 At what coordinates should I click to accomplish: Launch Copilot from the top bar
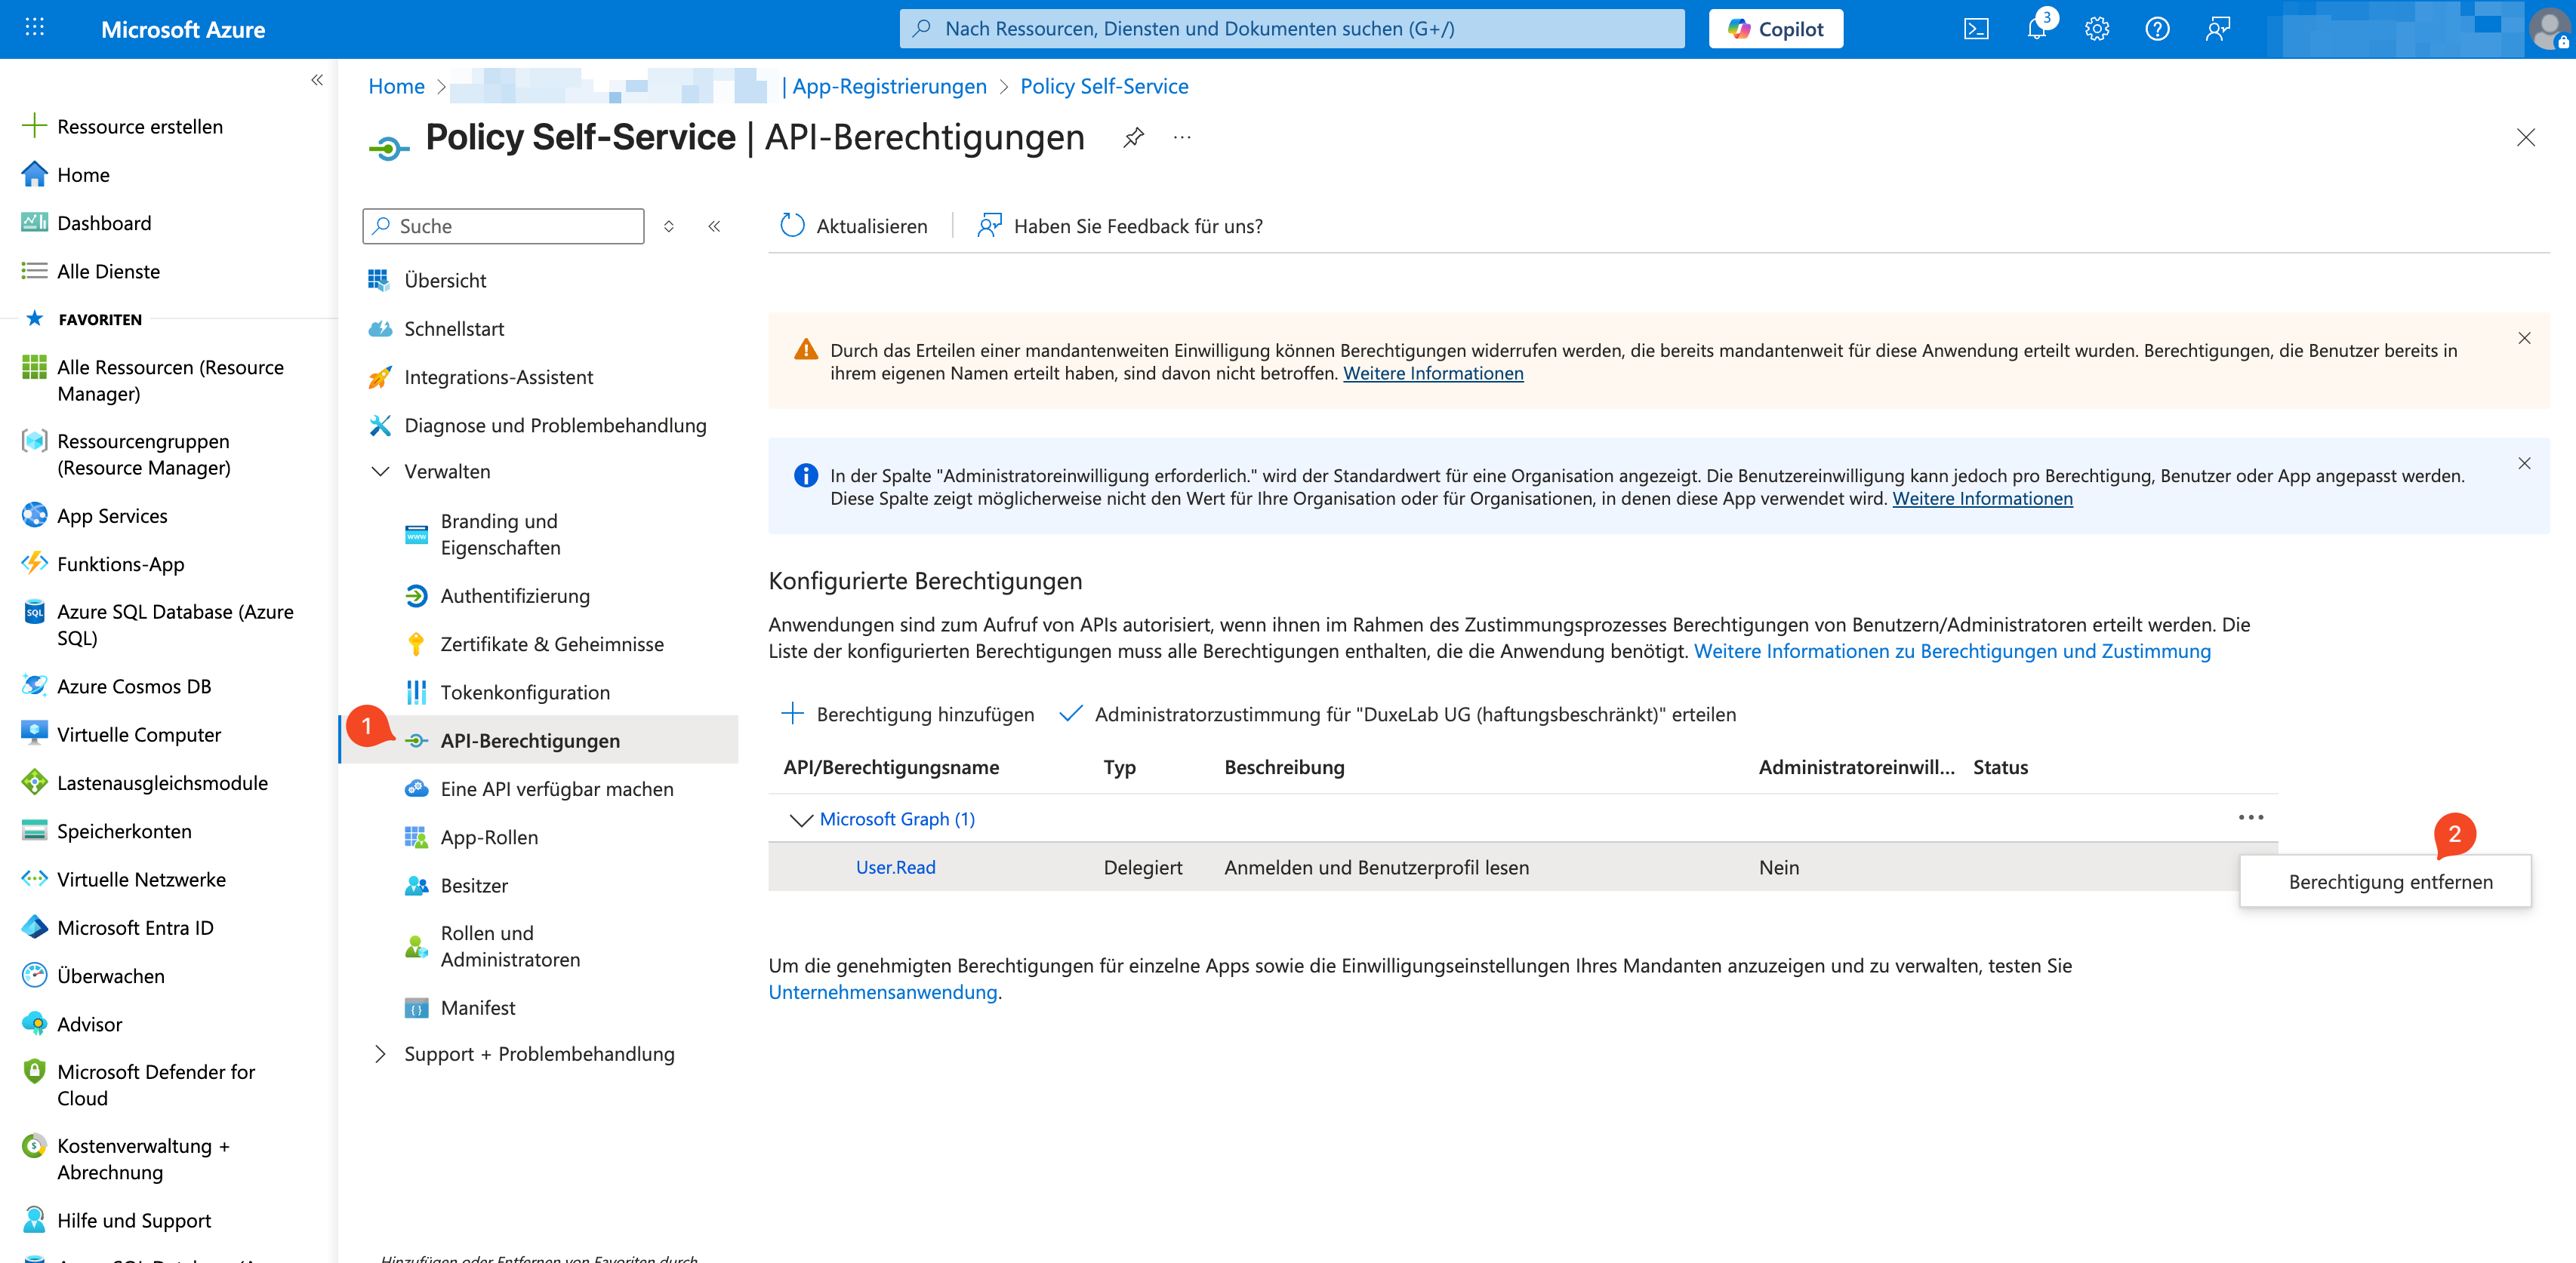pyautogui.click(x=1775, y=28)
